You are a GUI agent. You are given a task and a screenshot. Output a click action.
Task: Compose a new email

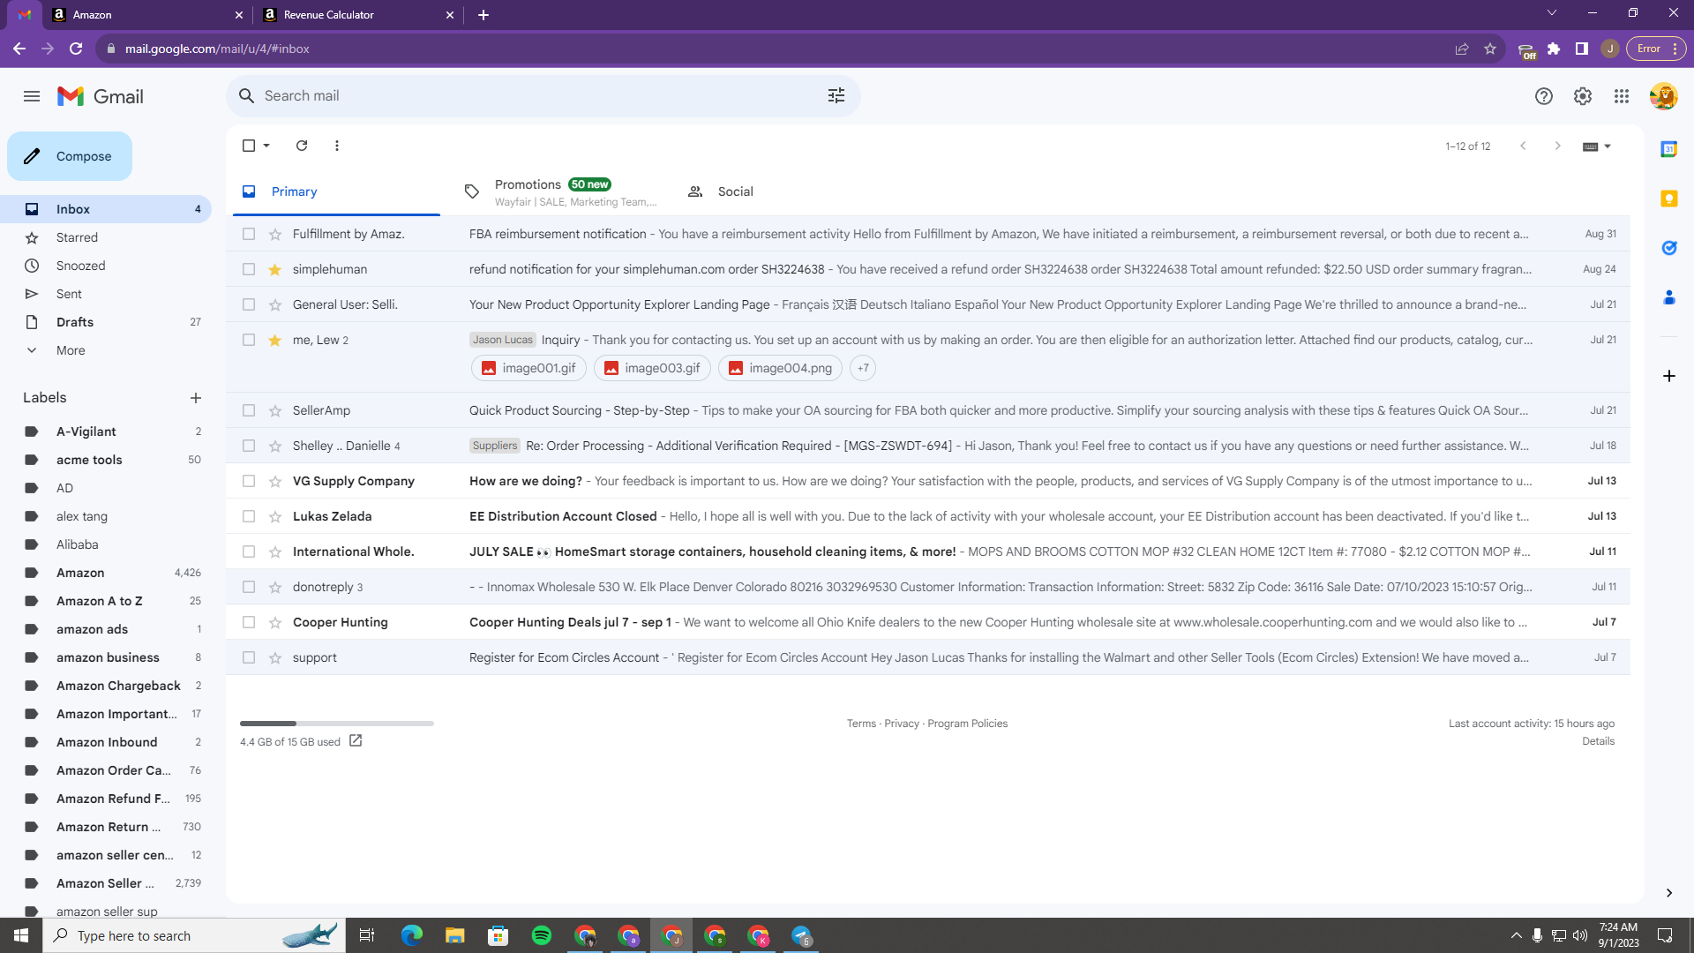70,156
